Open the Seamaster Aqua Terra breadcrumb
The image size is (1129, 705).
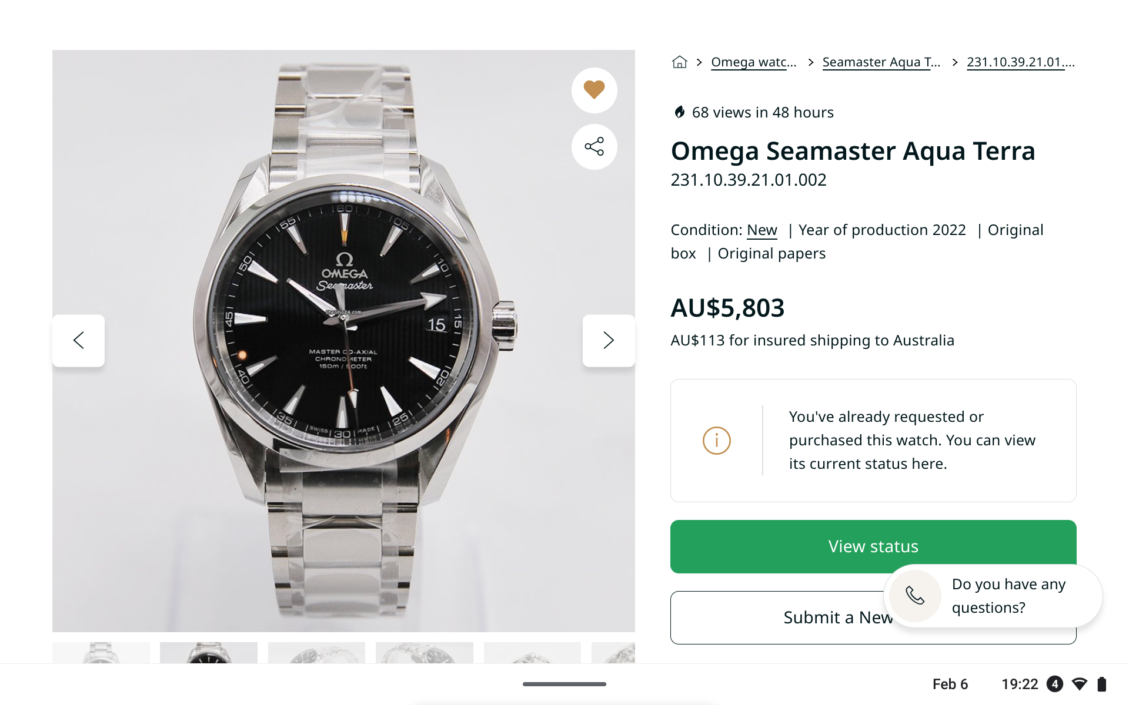pyautogui.click(x=881, y=62)
